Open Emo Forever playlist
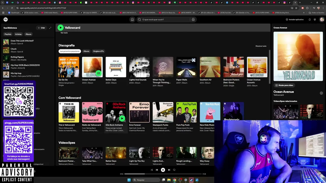 (x=139, y=112)
